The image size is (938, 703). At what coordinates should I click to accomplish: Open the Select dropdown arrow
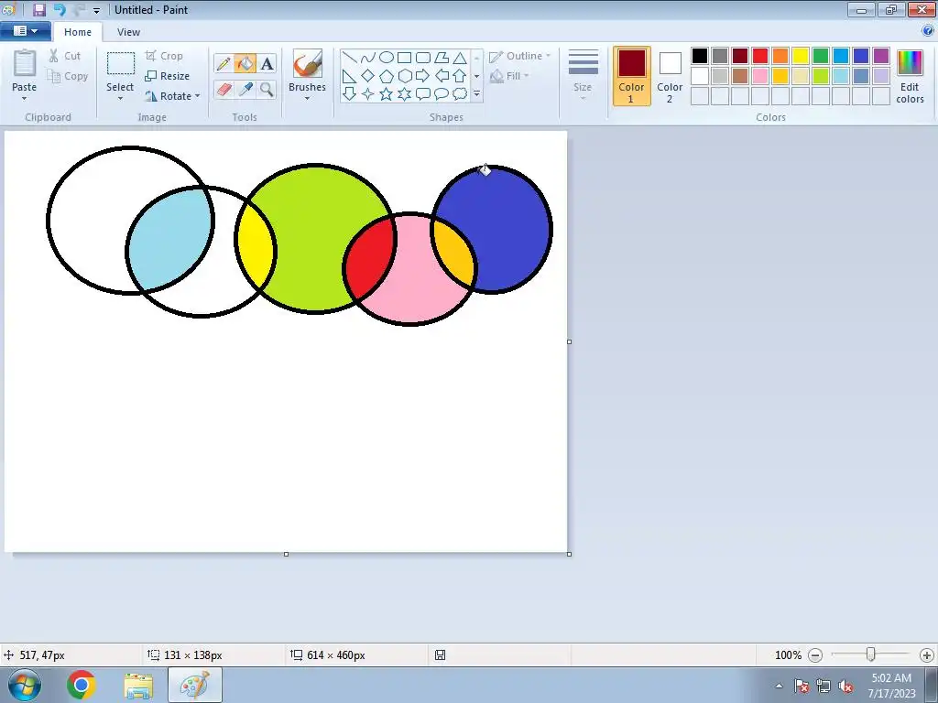(x=120, y=99)
